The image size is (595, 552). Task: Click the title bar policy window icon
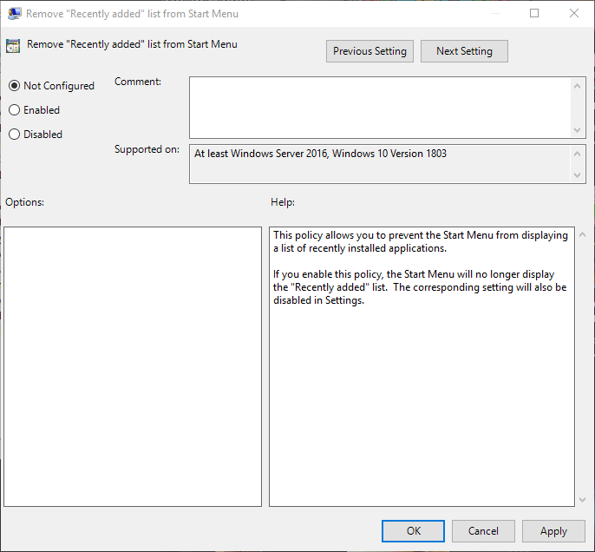tap(15, 14)
